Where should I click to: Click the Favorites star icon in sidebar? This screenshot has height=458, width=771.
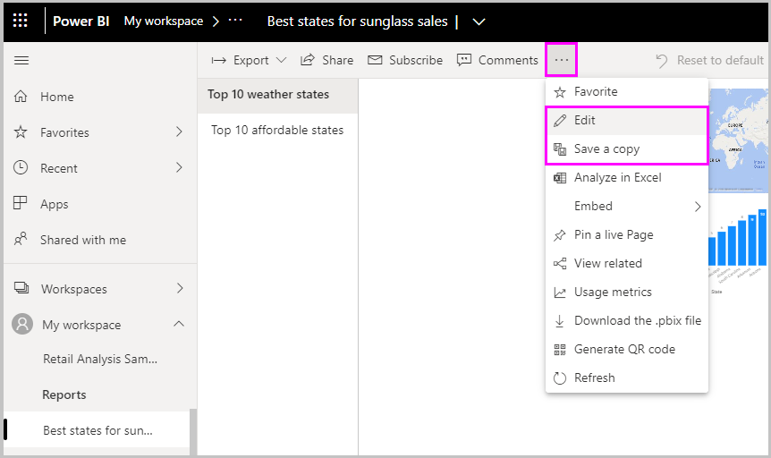[x=21, y=131]
